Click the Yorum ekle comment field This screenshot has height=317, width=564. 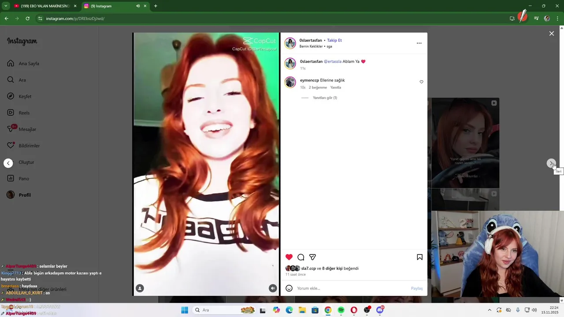pos(351,288)
